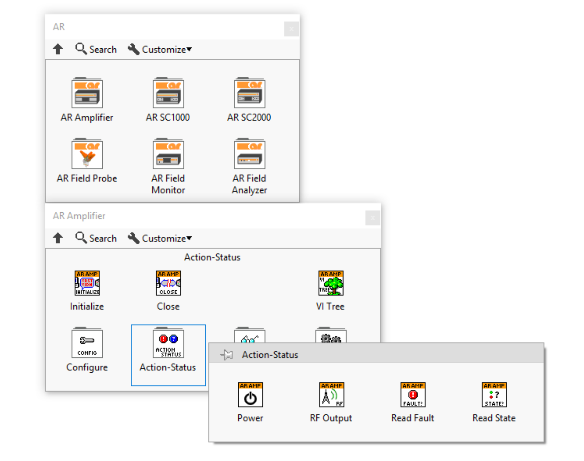The image size is (584, 461).
Task: Select the Close VI icon
Action: point(168,283)
